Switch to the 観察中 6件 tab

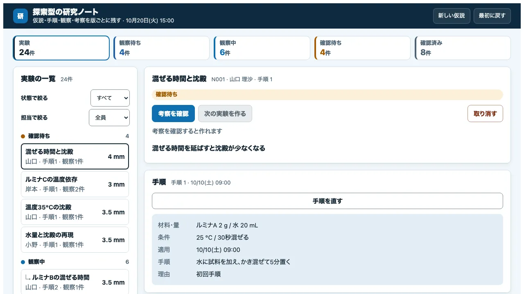(x=262, y=48)
